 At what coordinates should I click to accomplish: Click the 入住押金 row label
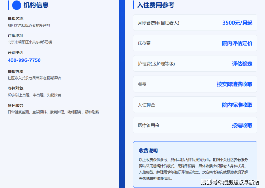[146, 105]
